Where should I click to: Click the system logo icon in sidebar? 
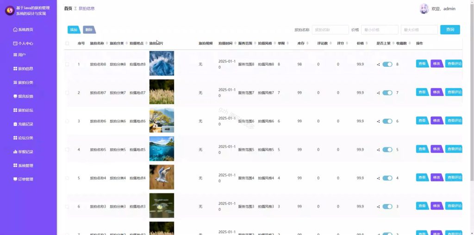10,11
